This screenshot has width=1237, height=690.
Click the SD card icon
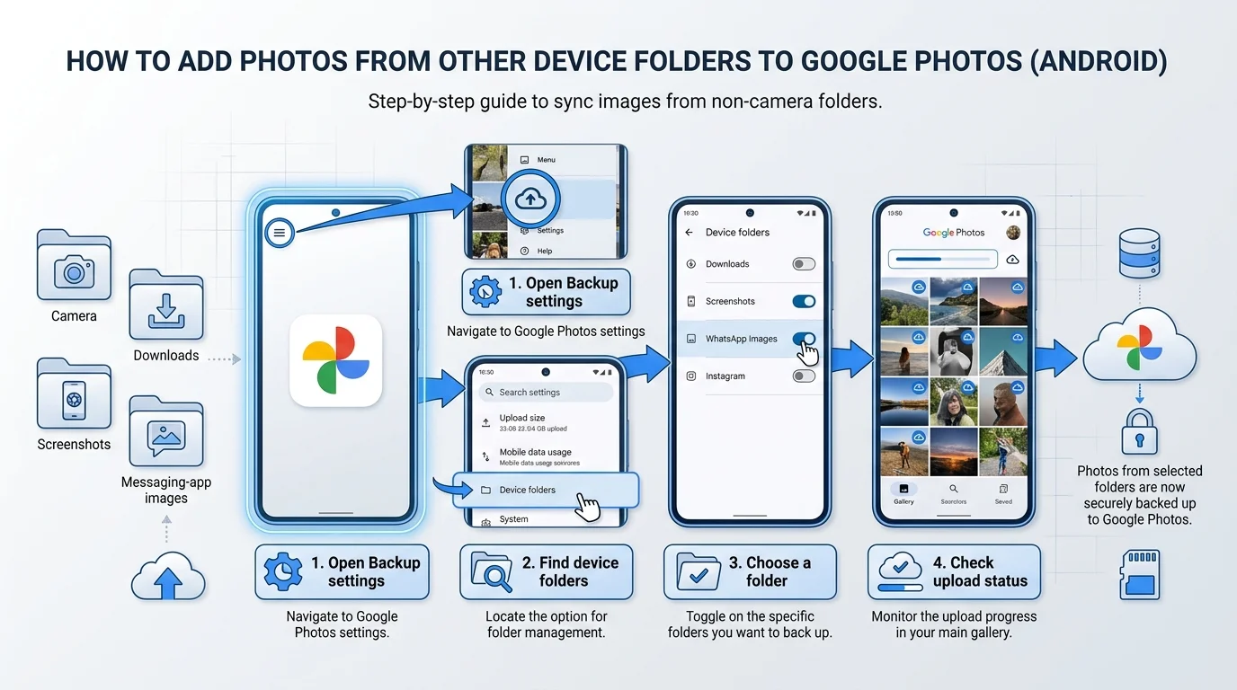(x=1139, y=575)
